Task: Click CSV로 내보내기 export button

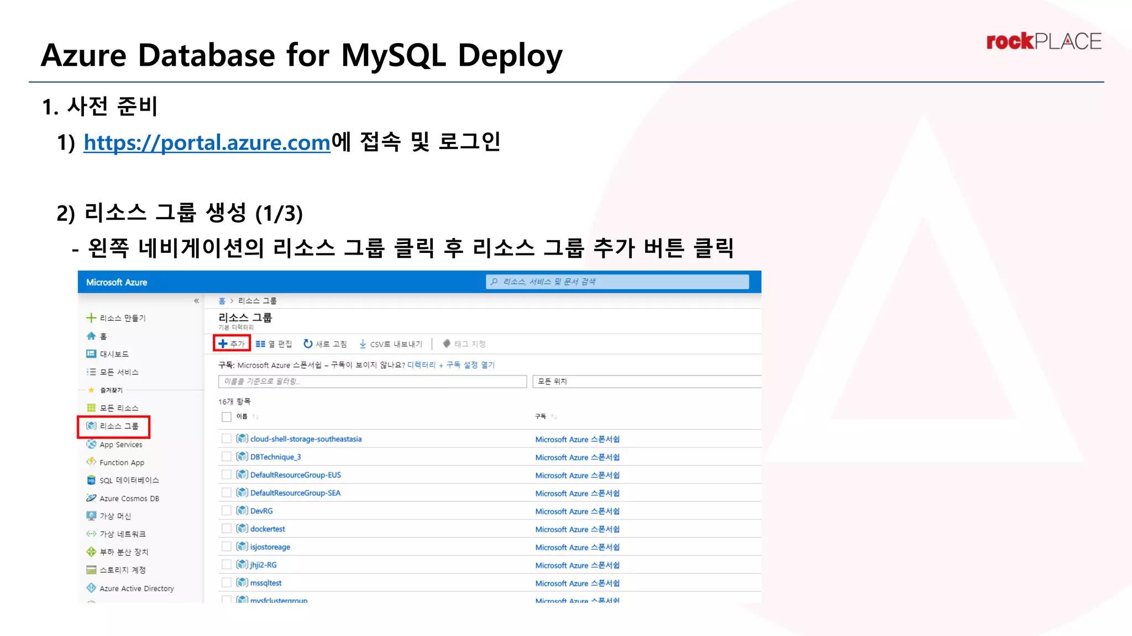Action: coord(390,344)
